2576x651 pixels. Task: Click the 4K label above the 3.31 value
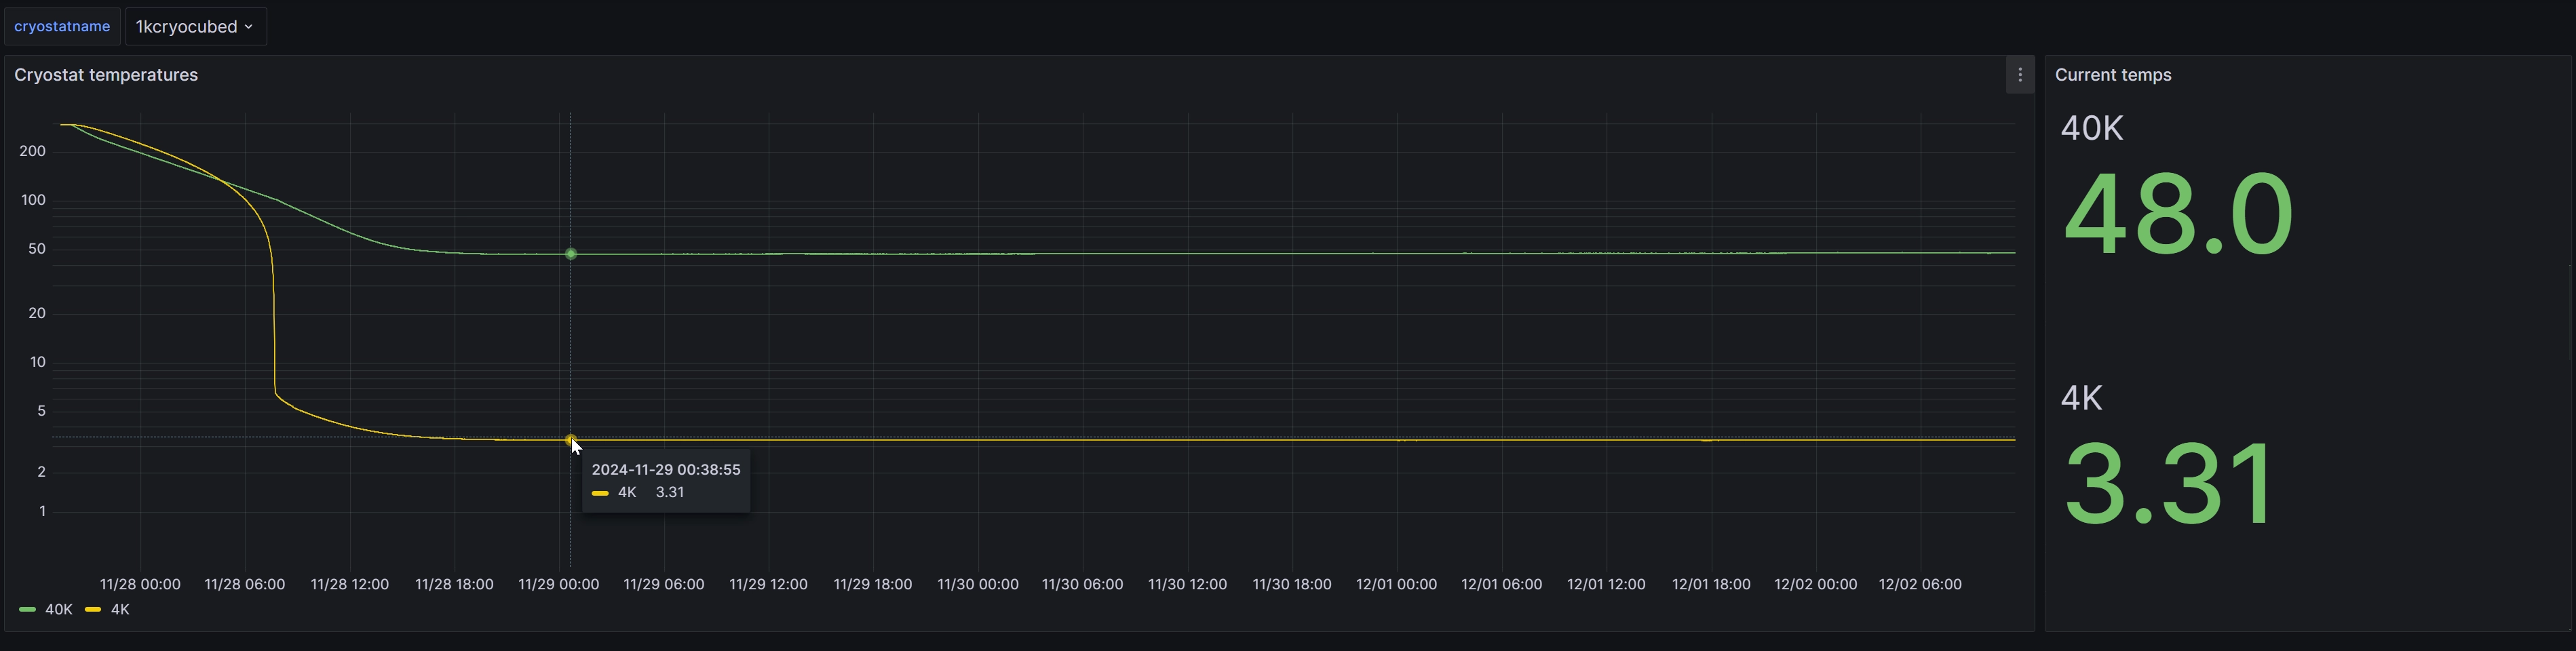pos(2082,398)
